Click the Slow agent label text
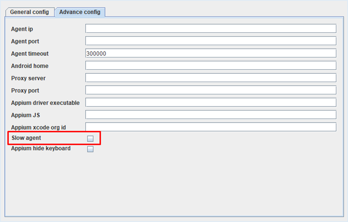 (x=26, y=138)
